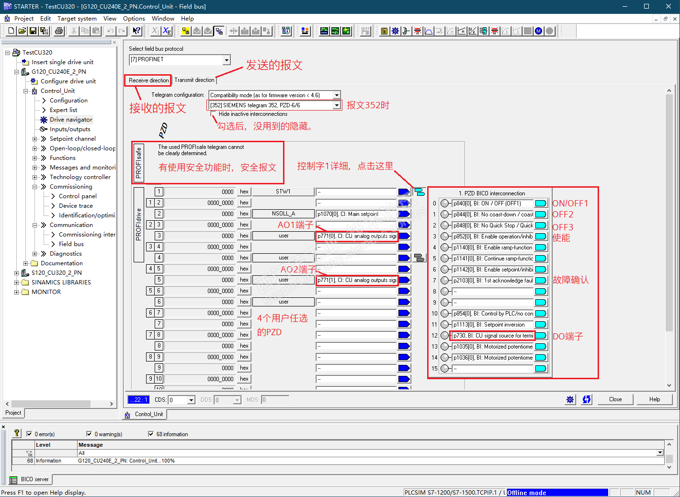
Task: Click cyan button next to p840[0] ON/OFF (OFF1)
Action: 541,203
